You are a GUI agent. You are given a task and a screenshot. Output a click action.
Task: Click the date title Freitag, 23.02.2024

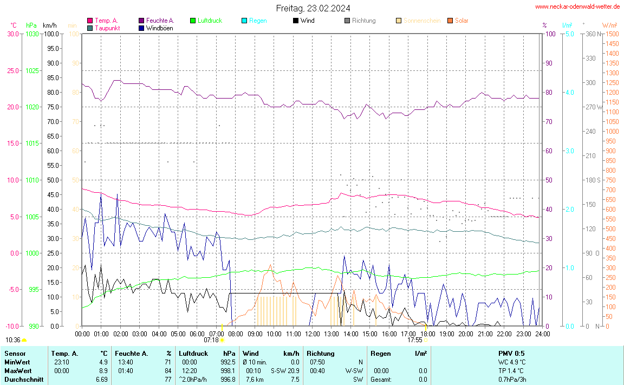coord(313,8)
